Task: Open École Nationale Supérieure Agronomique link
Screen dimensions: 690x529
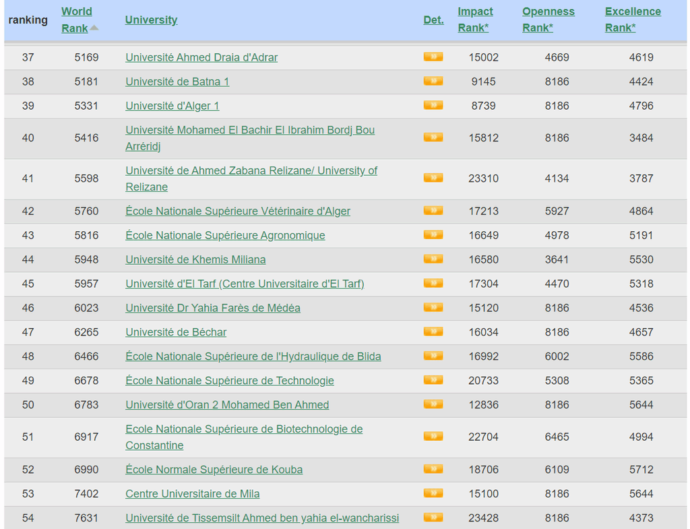Action: (225, 235)
